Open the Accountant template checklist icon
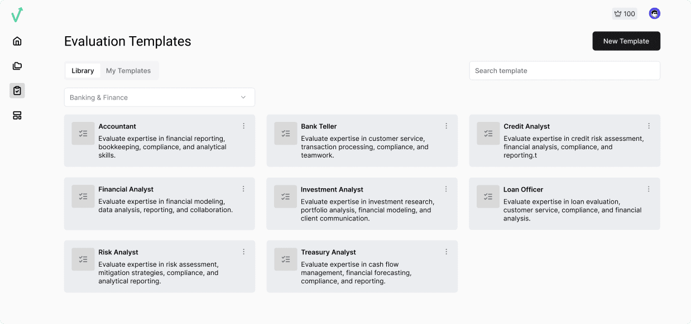This screenshot has height=324, width=691. [x=83, y=134]
